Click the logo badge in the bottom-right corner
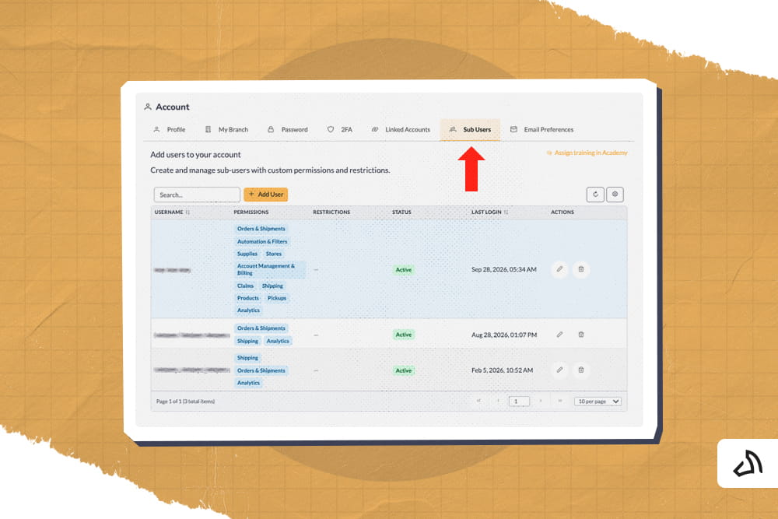The height and width of the screenshot is (519, 778). tap(748, 464)
